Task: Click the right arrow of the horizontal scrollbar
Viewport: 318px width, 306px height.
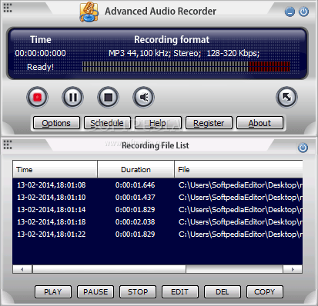Action: pyautogui.click(x=293, y=269)
